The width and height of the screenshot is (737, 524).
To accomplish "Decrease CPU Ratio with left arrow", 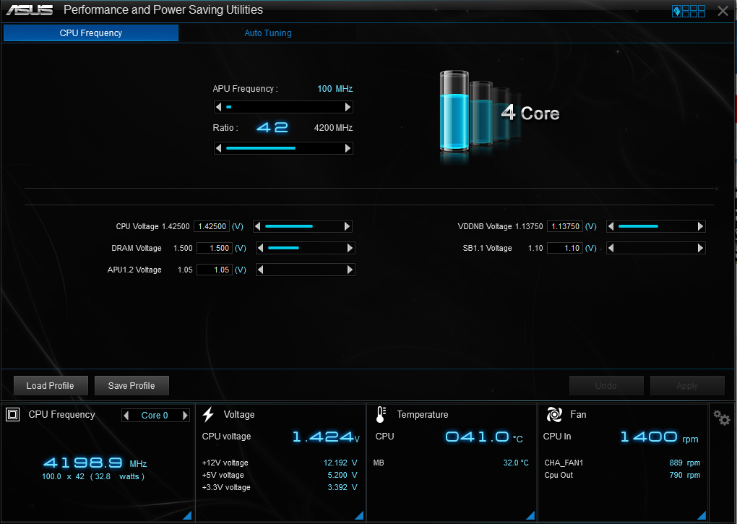I will [218, 148].
